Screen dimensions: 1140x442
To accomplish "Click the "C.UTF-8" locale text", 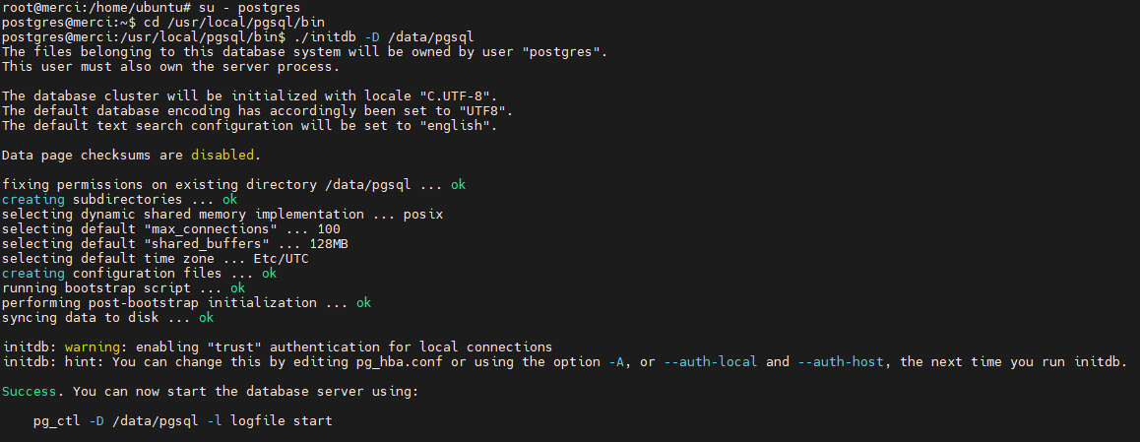I will pos(455,95).
